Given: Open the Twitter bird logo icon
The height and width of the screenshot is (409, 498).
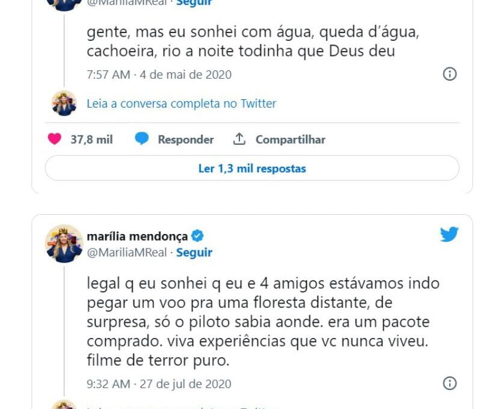Looking at the screenshot, I should point(449,235).
